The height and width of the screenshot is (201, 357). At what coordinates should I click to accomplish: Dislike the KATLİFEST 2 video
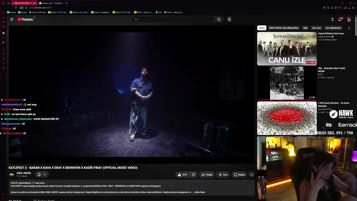tap(194, 175)
